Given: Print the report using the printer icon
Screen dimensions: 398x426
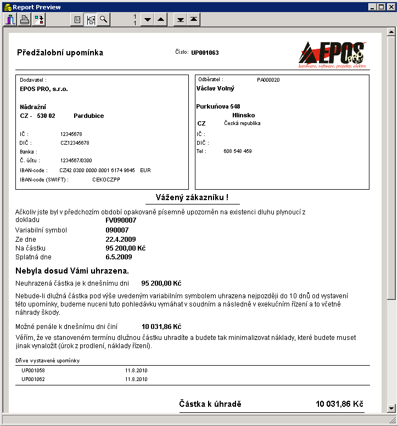Looking at the screenshot, I should pos(25,20).
